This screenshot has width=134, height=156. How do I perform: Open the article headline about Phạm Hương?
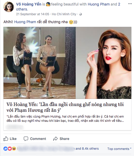point(65,107)
